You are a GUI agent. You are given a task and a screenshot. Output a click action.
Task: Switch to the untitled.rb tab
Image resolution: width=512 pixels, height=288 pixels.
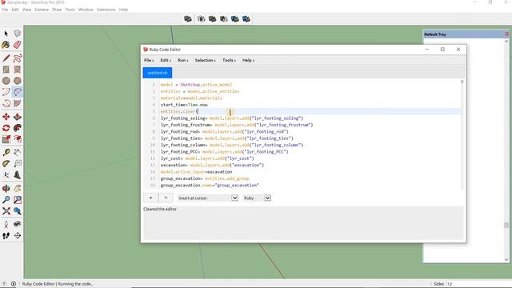pyautogui.click(x=158, y=73)
